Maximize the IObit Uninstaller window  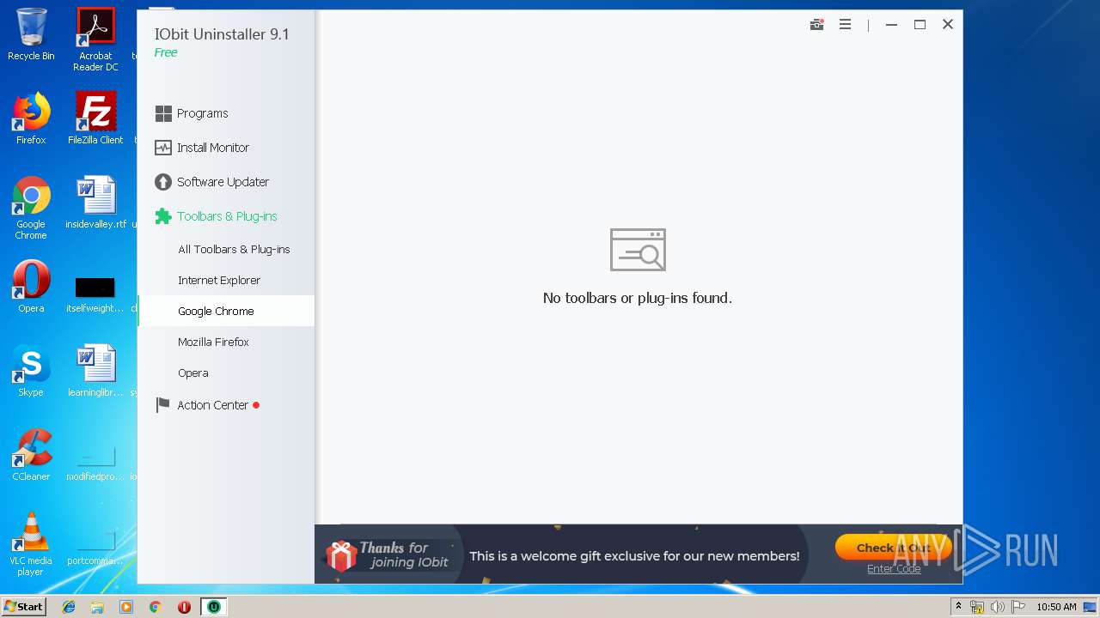920,25
